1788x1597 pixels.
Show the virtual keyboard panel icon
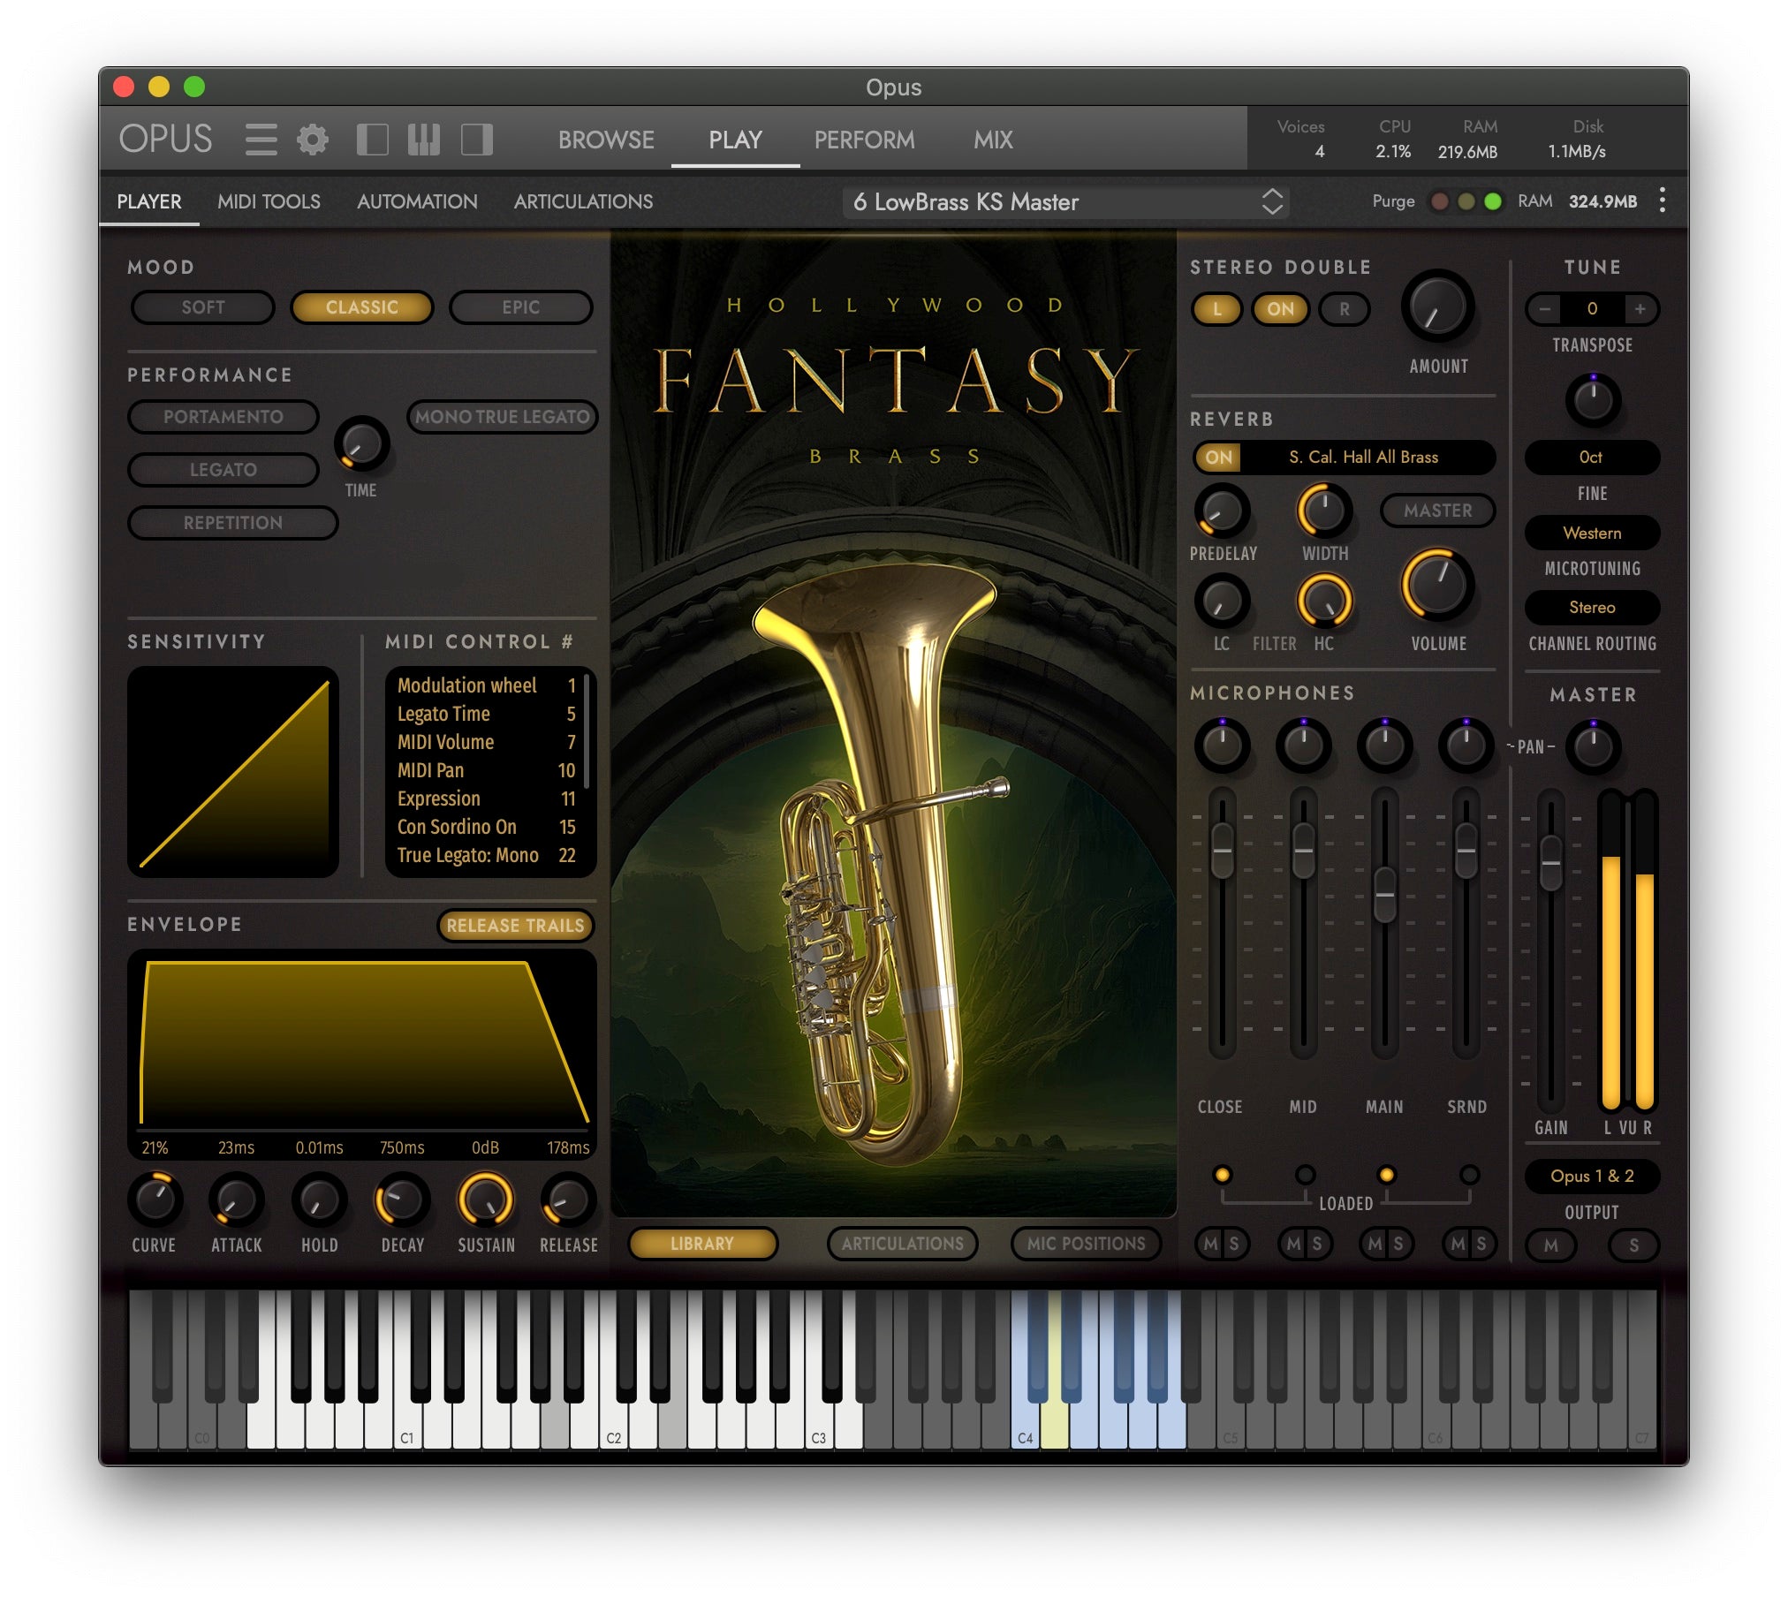[x=422, y=140]
